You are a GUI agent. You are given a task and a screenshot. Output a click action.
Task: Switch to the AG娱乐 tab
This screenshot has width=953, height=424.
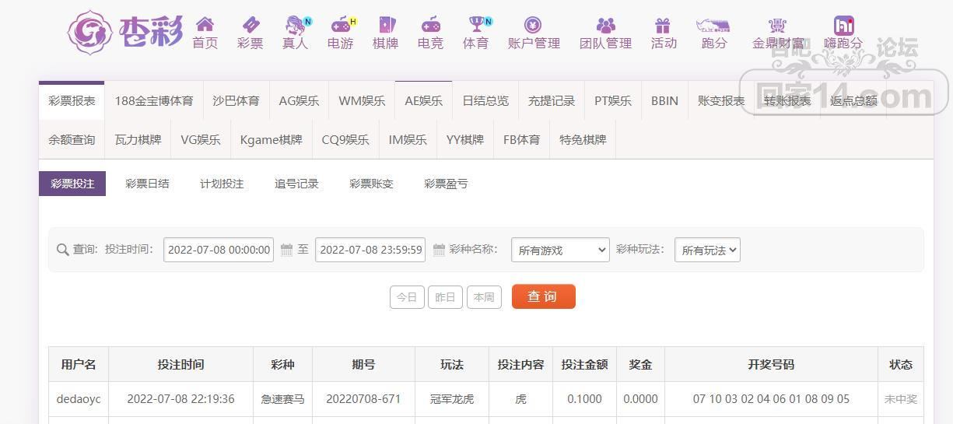300,101
